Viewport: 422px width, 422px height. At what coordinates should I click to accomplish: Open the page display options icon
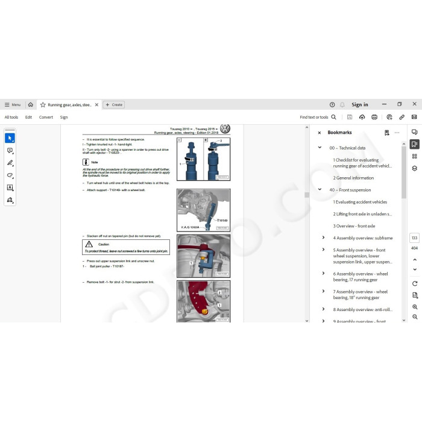415,295
